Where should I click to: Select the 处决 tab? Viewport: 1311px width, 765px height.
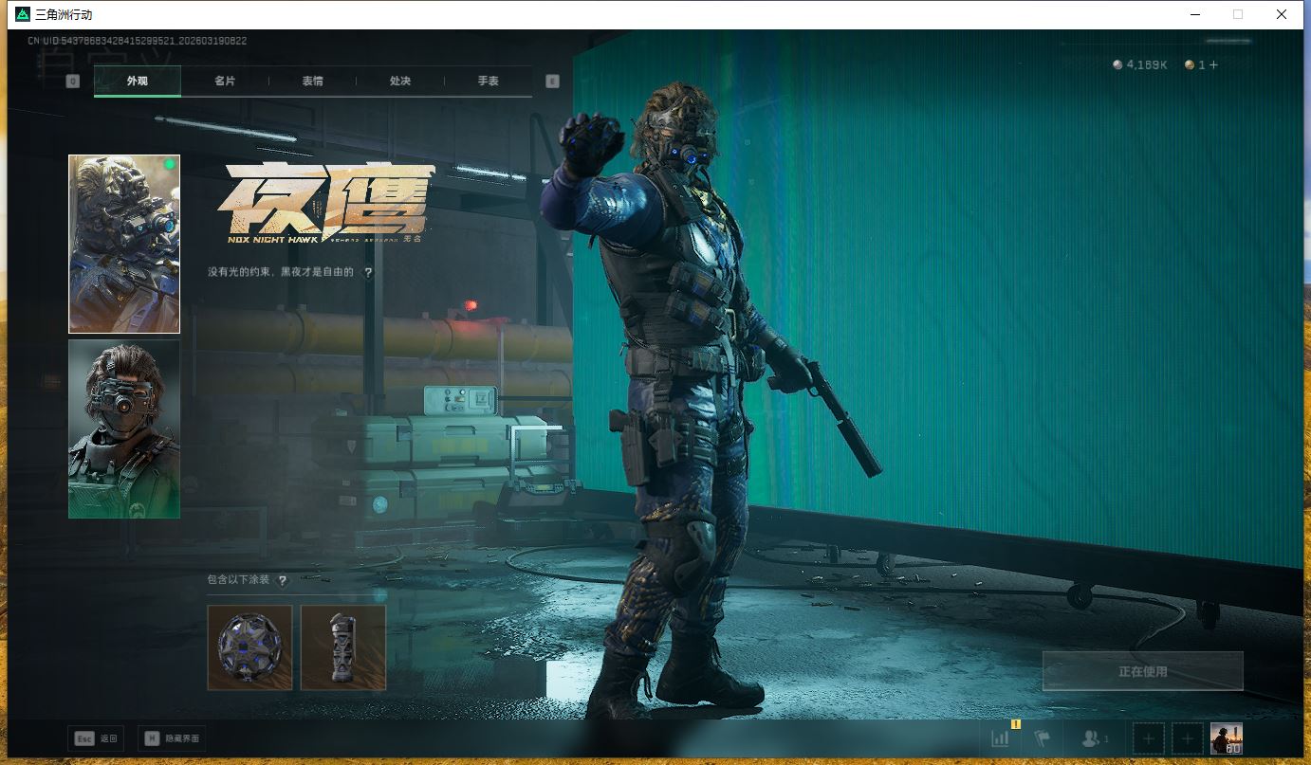(x=400, y=82)
